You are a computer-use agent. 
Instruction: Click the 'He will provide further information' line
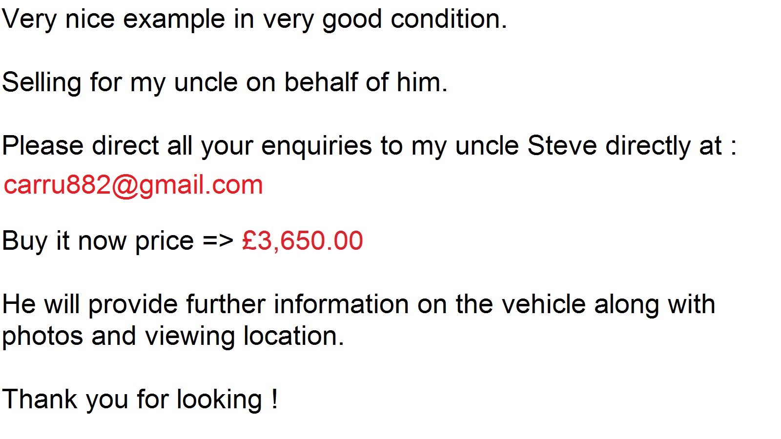tap(359, 305)
